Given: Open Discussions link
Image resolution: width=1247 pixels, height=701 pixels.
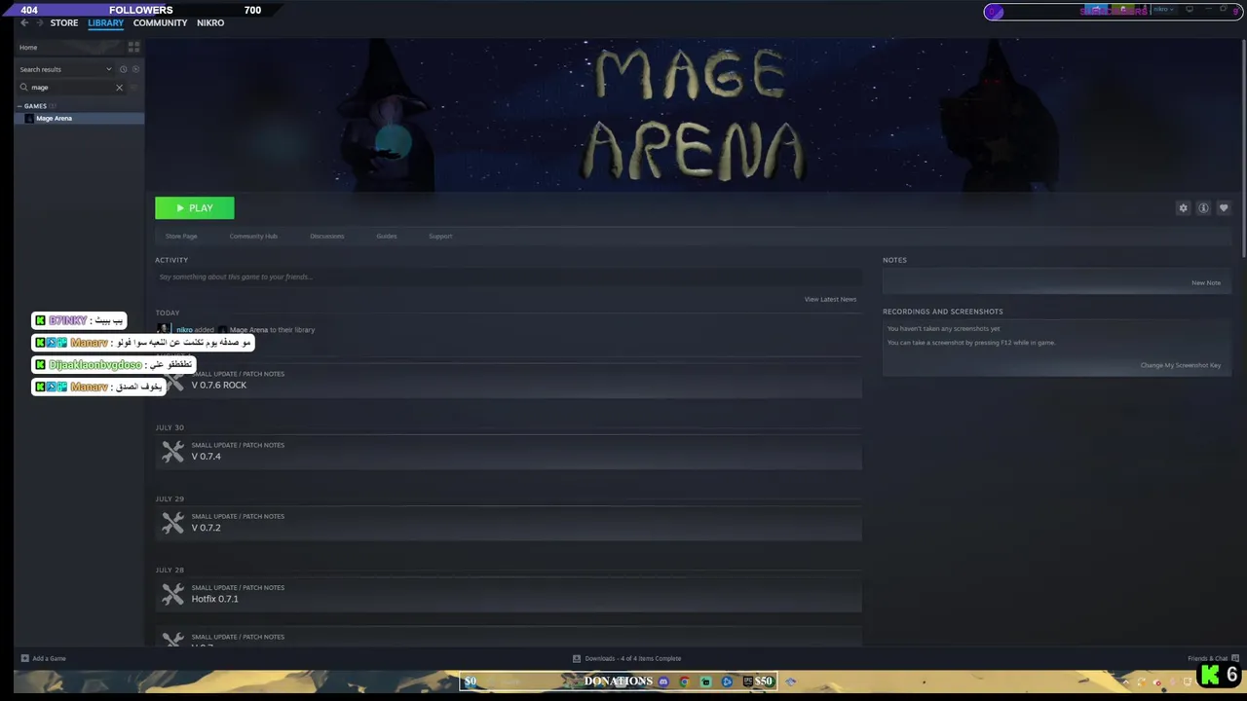Looking at the screenshot, I should (x=326, y=236).
